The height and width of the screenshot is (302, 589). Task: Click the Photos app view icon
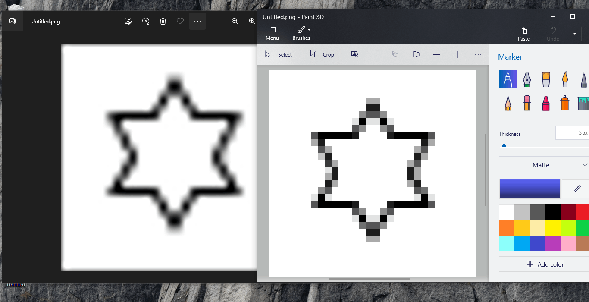tap(13, 21)
